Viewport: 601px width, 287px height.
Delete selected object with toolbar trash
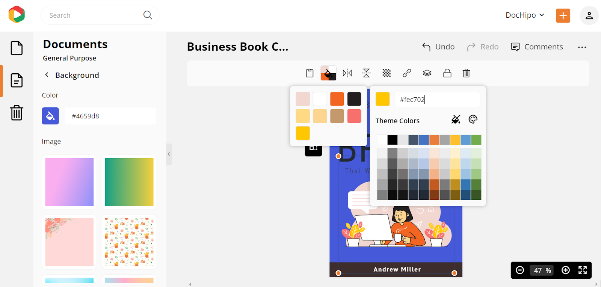pos(466,73)
